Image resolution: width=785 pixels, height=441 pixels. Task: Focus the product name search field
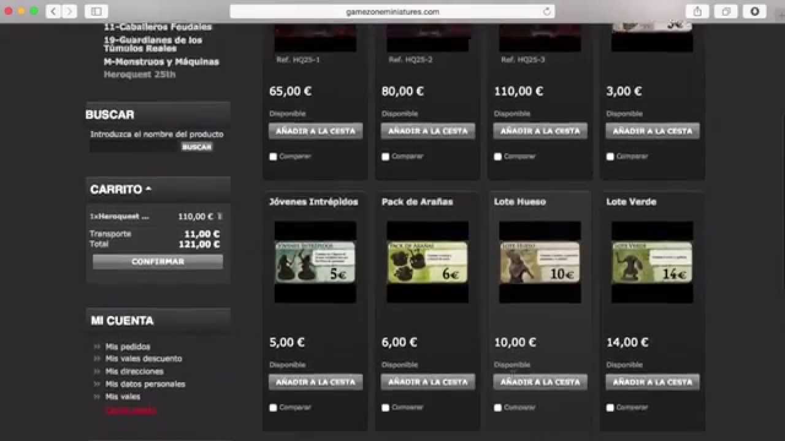coord(134,147)
